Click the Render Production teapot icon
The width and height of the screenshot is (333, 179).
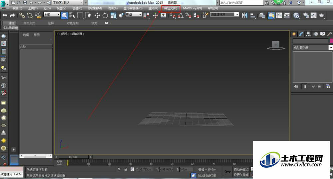(x=322, y=15)
